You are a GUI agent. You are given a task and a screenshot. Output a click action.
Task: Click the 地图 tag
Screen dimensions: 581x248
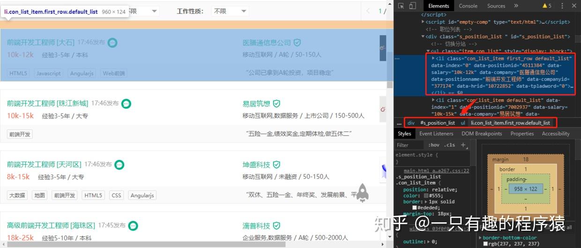click(40, 196)
